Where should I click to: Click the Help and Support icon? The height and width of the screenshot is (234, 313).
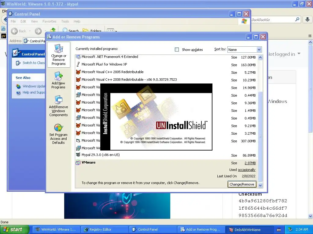(18, 93)
